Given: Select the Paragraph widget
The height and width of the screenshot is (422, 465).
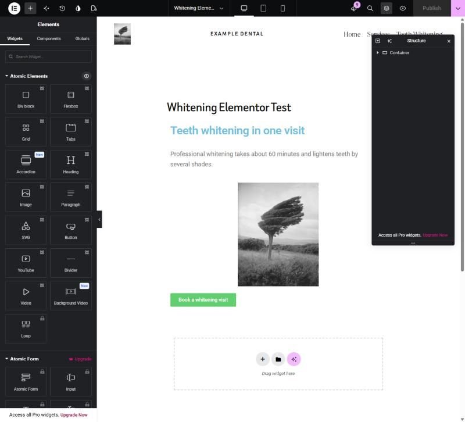Looking at the screenshot, I should (x=70, y=197).
